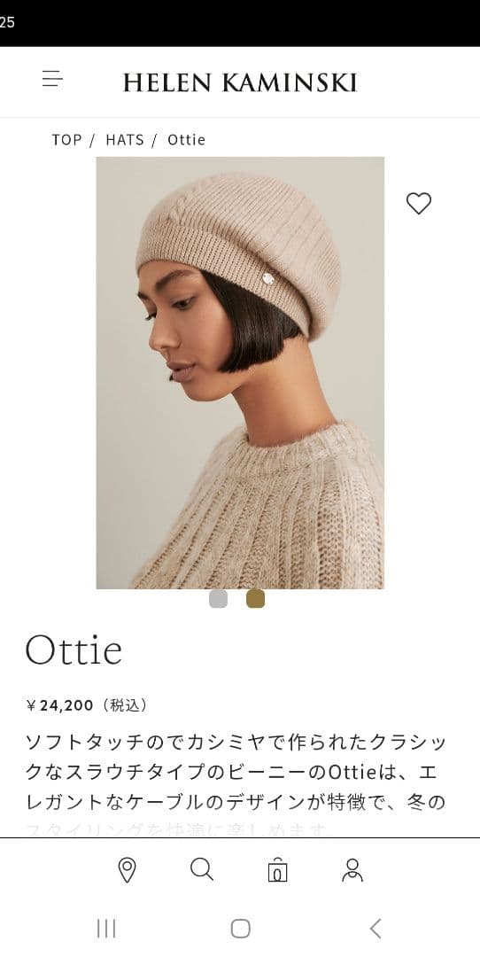Tap the status bar clock
The image size is (480, 957).
tap(7, 22)
